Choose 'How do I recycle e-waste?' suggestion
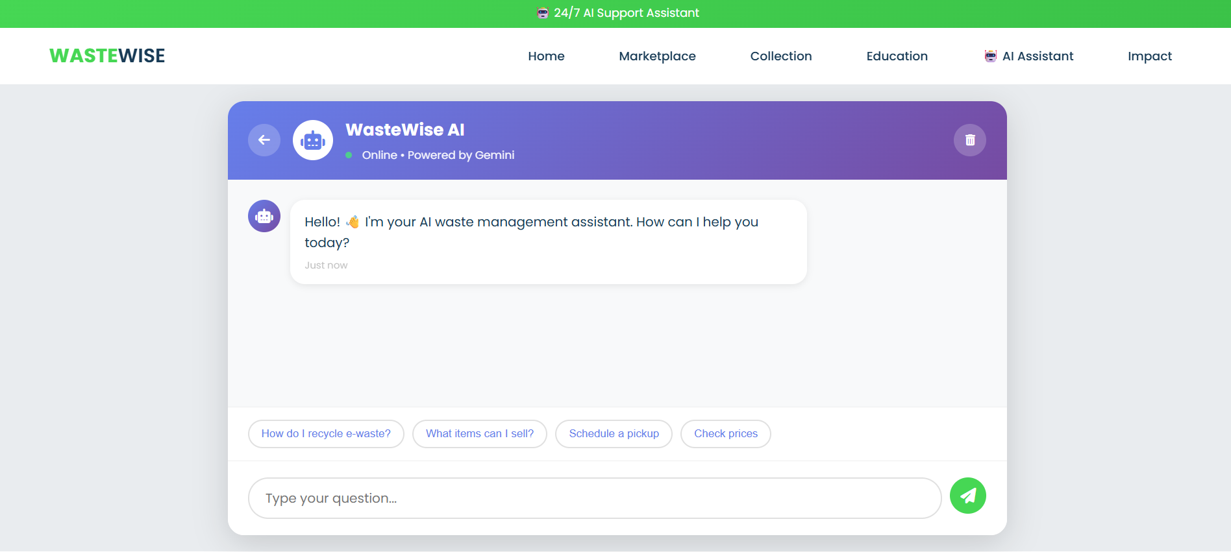1231x552 pixels. [x=326, y=434]
